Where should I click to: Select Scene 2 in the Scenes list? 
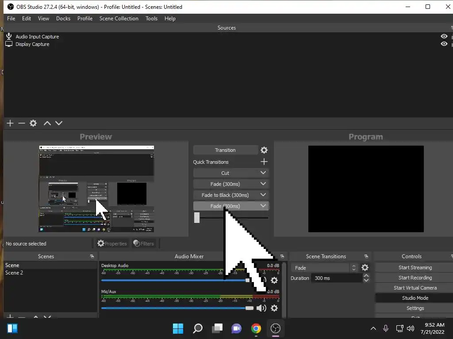(x=50, y=273)
